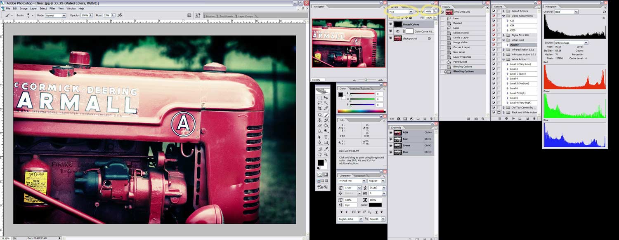This screenshot has width=619, height=240.
Task: Switch to the Paragraph tab
Action: tap(359, 176)
